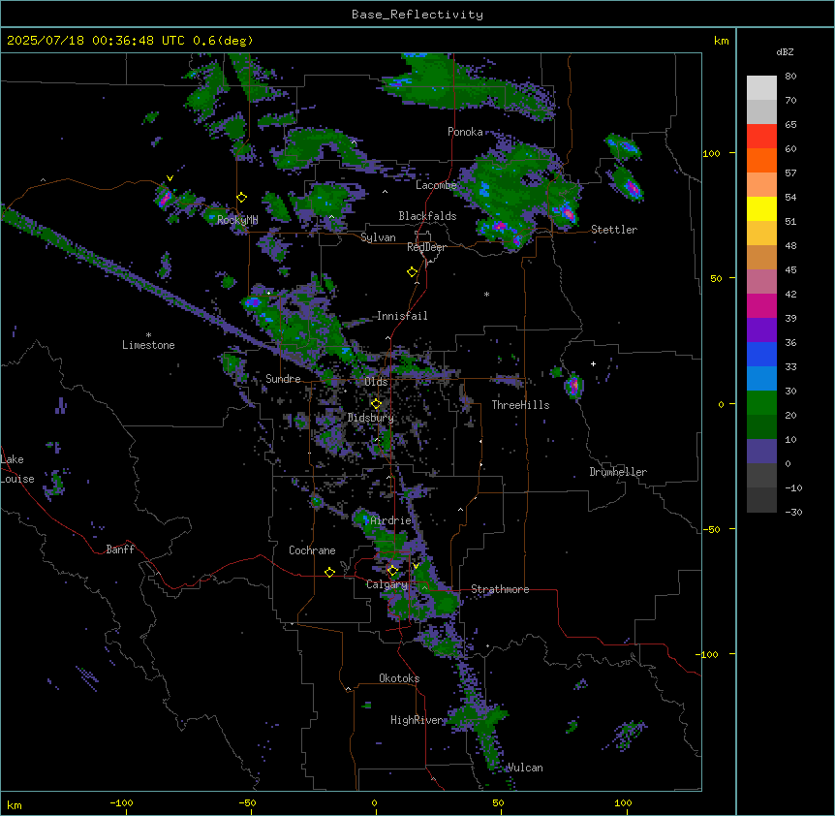835x816 pixels.
Task: Click the Cochrane label
Action: coord(312,550)
